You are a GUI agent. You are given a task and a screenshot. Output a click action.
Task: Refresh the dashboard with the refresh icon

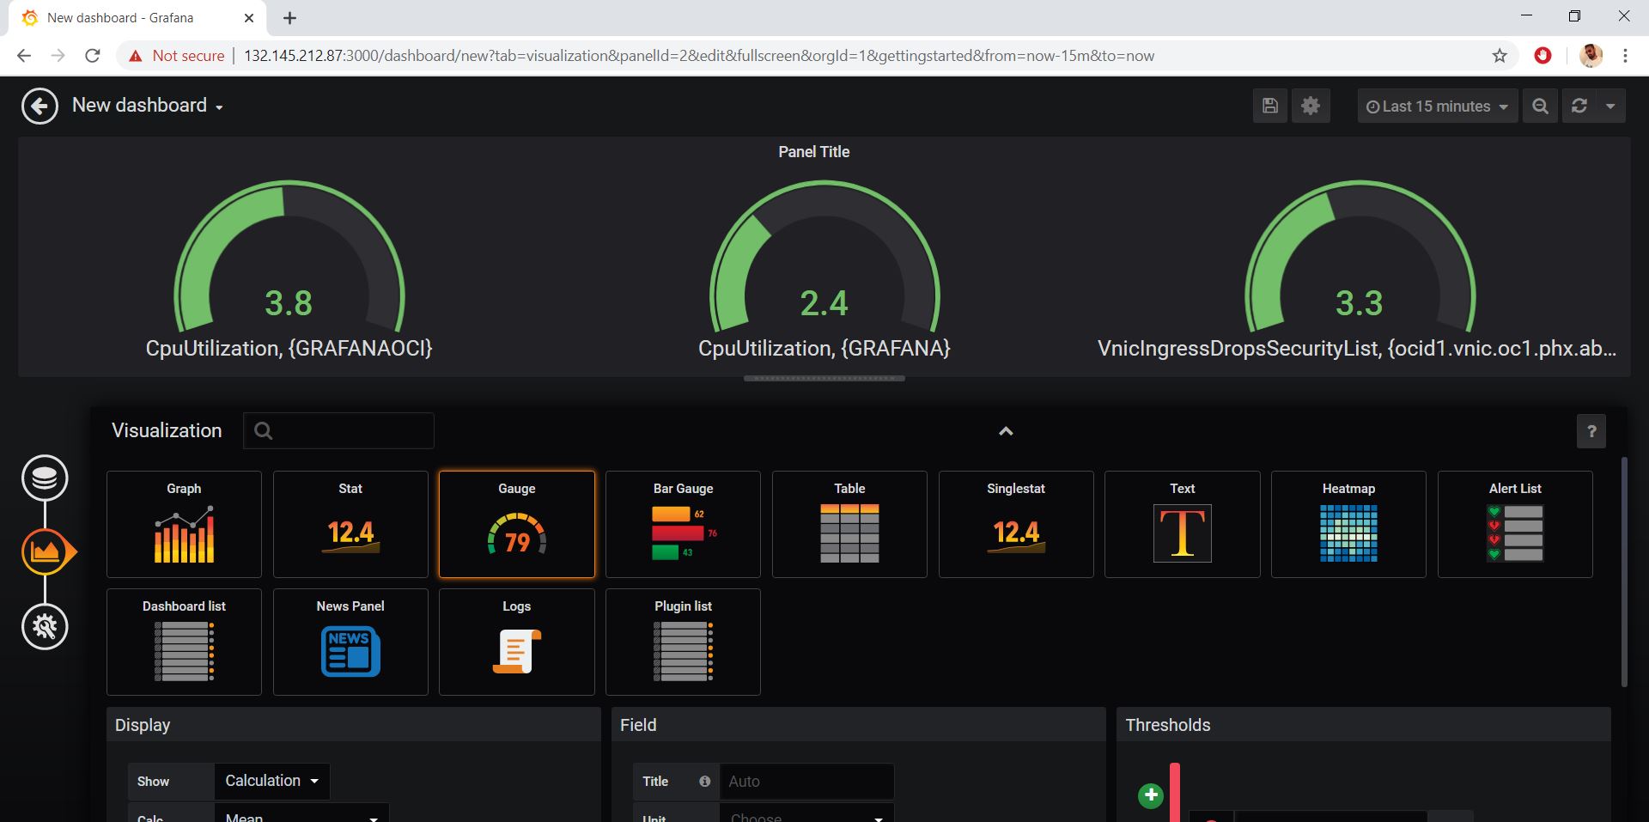click(1579, 106)
